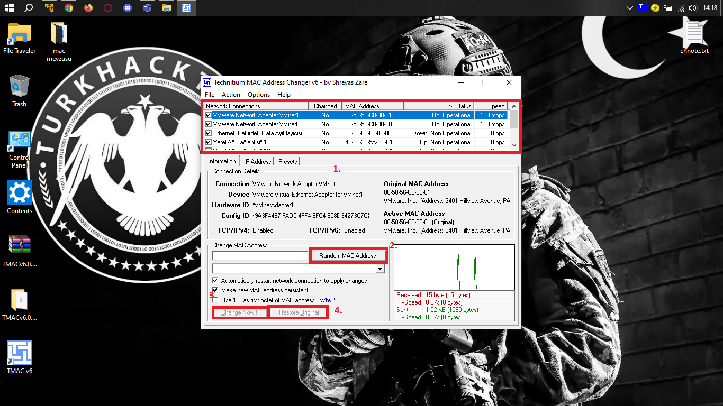
Task: Sort by Link Status column header
Action: click(x=439, y=106)
